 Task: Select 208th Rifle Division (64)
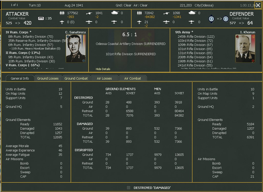coord(195,57)
